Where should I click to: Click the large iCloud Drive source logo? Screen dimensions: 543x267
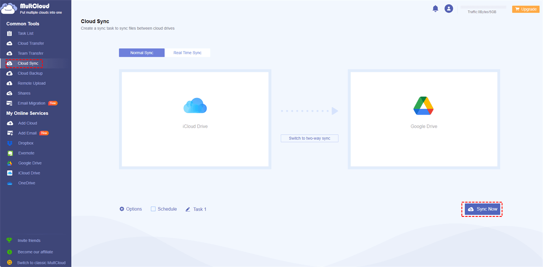coord(195,106)
